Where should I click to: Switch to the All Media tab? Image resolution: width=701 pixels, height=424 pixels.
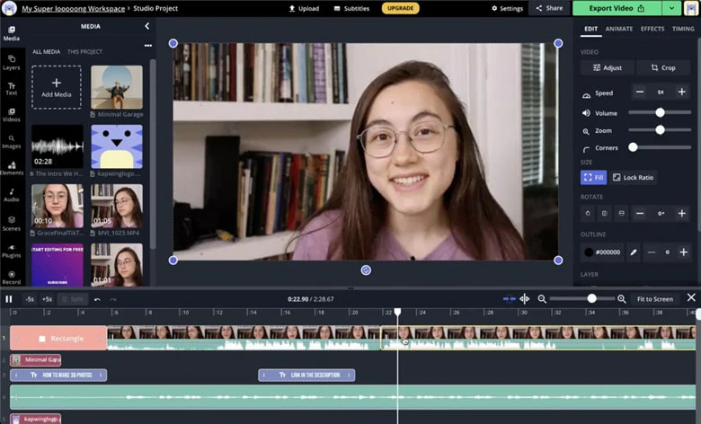click(x=46, y=52)
